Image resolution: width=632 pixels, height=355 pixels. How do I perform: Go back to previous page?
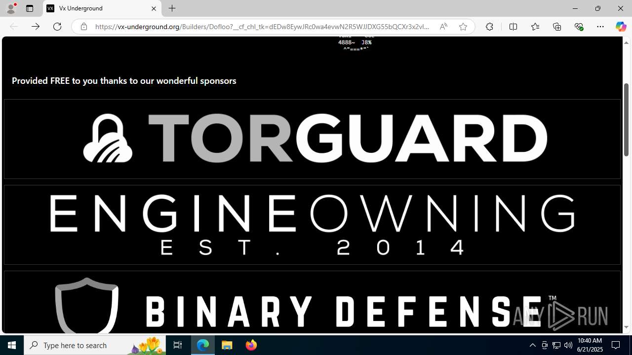[14, 27]
